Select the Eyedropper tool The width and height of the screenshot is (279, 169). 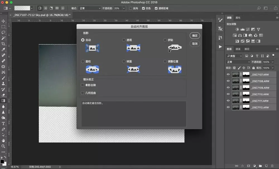click(3, 50)
